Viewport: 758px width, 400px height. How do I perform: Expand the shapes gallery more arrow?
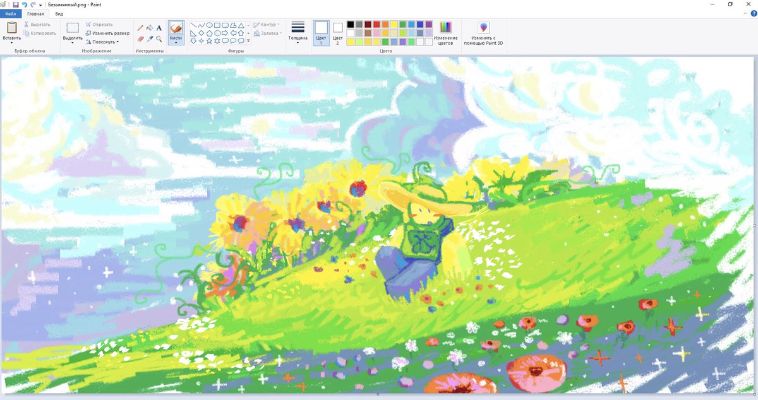(x=248, y=41)
